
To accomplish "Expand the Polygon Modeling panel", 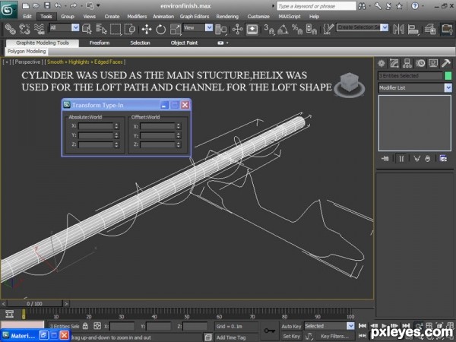I will (27, 52).
